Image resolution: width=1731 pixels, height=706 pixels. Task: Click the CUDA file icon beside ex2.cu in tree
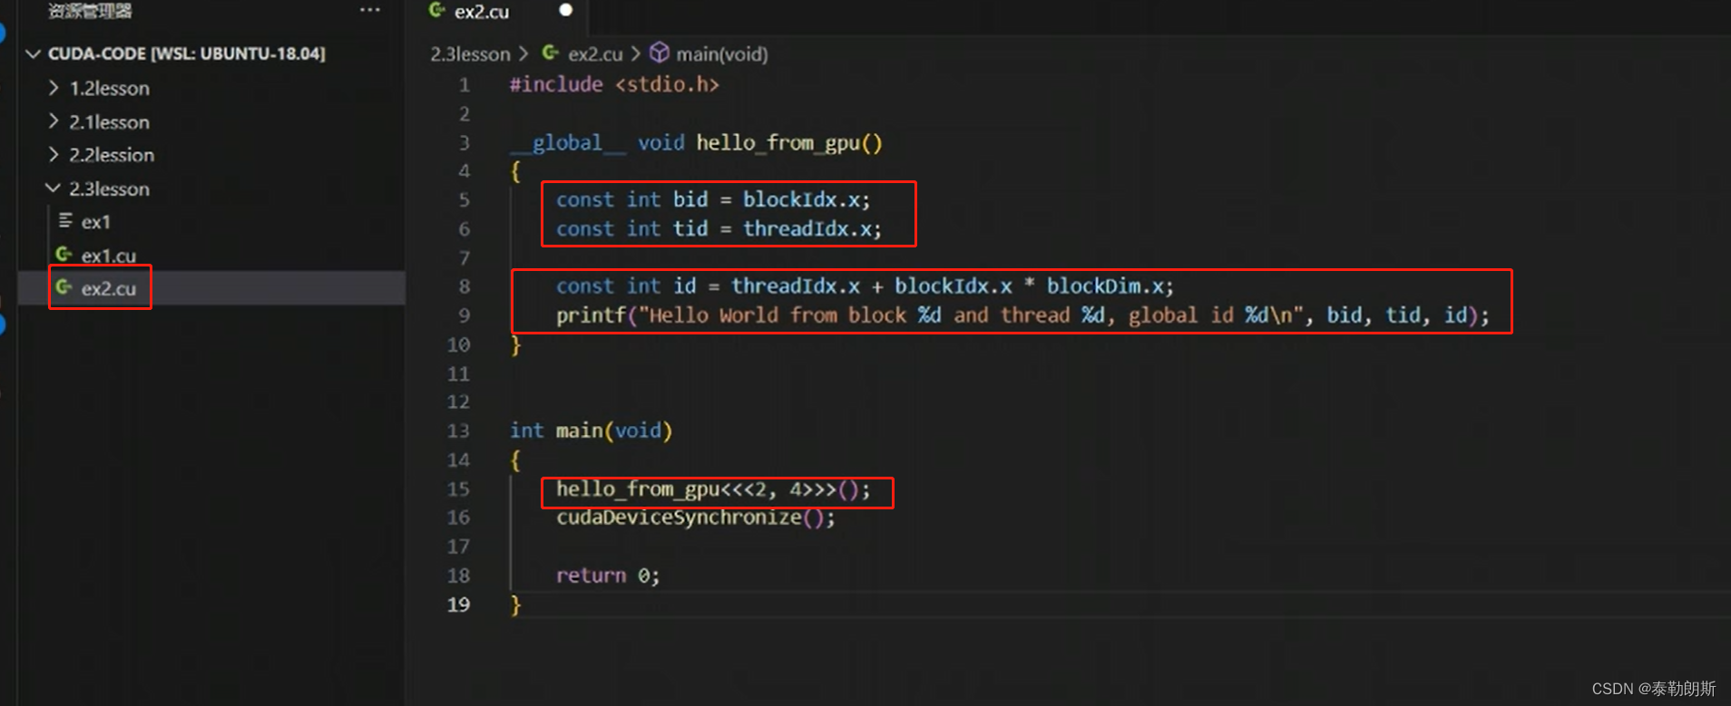tap(64, 287)
